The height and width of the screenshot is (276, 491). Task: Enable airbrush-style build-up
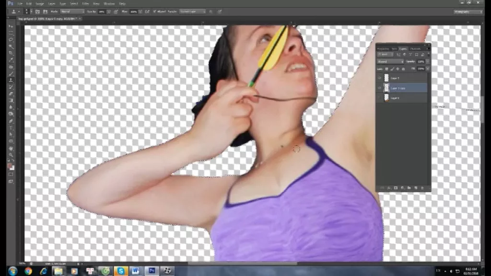pos(147,11)
